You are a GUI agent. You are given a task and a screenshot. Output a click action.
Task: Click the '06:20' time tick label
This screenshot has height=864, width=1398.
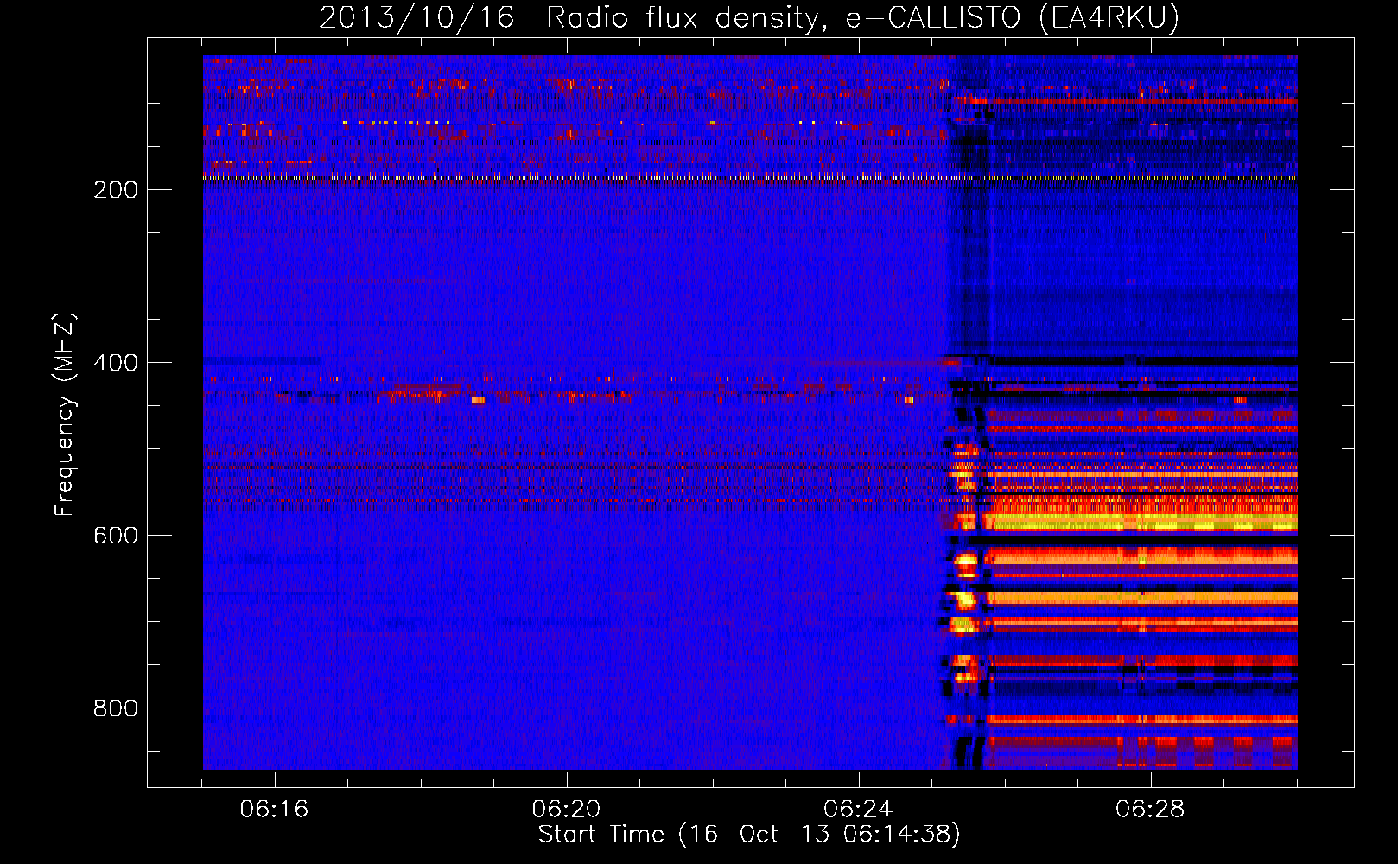point(567,810)
